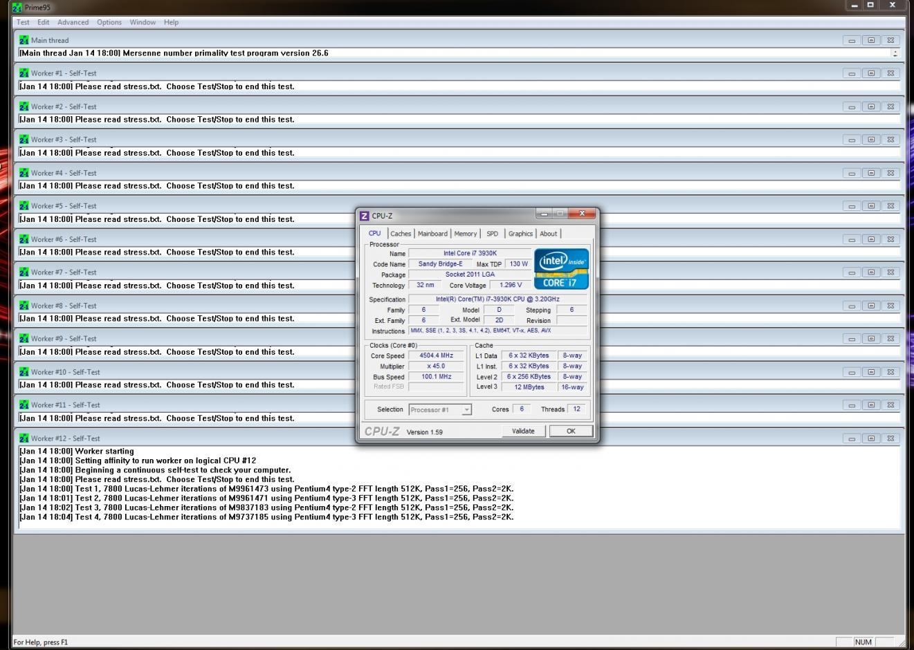This screenshot has width=914, height=650.
Task: Click the Package field Socket 2011 LGA
Action: (470, 275)
